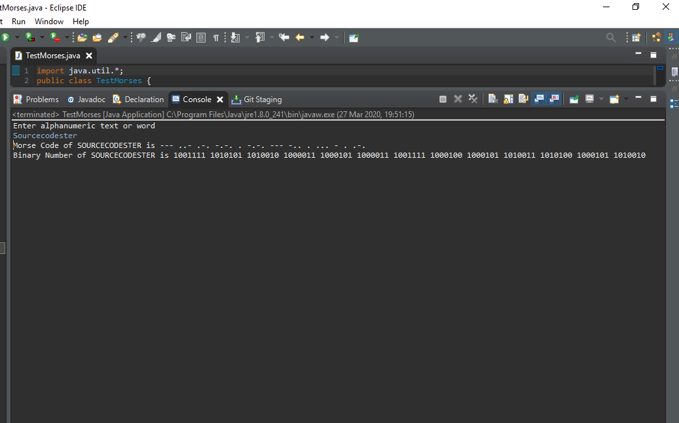Pin the Console view
This screenshot has height=423, width=679.
572,98
